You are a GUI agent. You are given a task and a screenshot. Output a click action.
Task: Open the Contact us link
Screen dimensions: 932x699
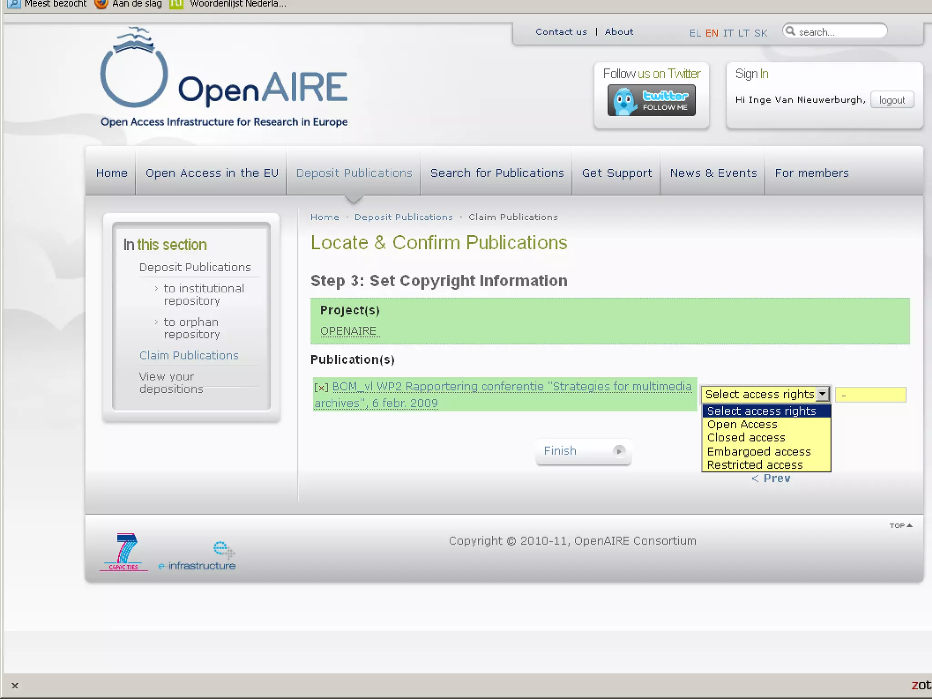(561, 32)
